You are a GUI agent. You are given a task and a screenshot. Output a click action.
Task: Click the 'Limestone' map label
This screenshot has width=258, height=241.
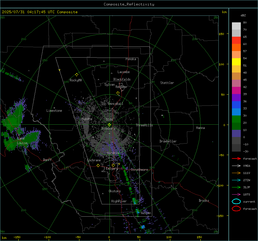tap(54, 111)
